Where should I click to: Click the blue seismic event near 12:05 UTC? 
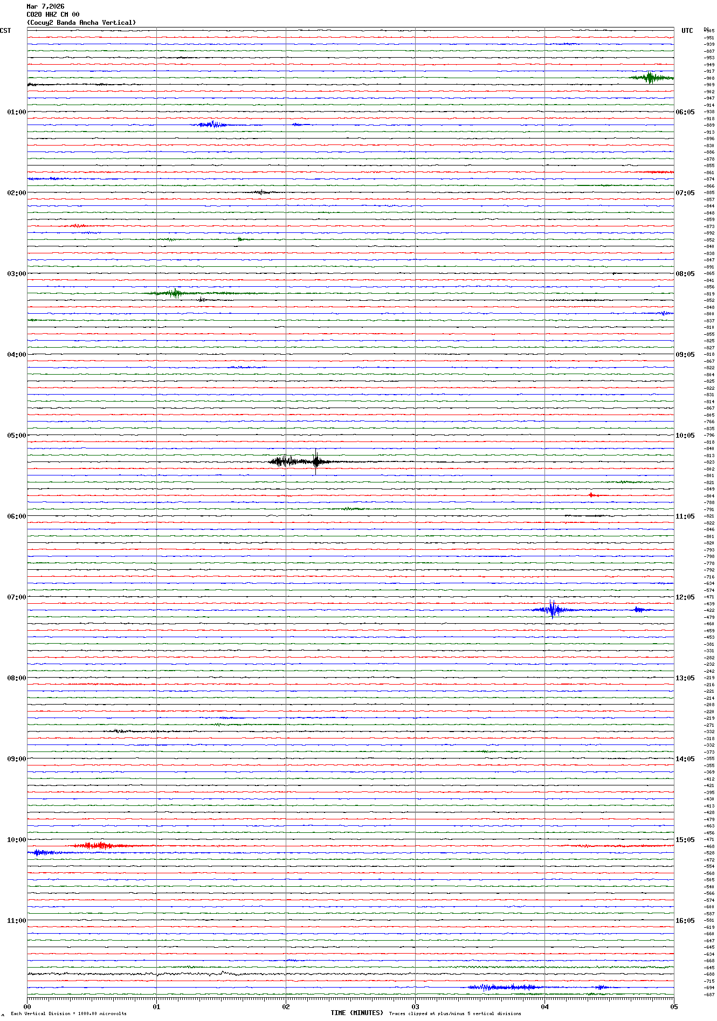click(x=551, y=610)
